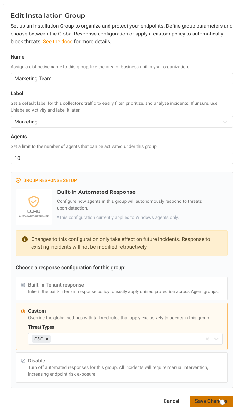247x414 pixels.
Task: Select the Custom response configuration
Action: [x=121, y=314]
